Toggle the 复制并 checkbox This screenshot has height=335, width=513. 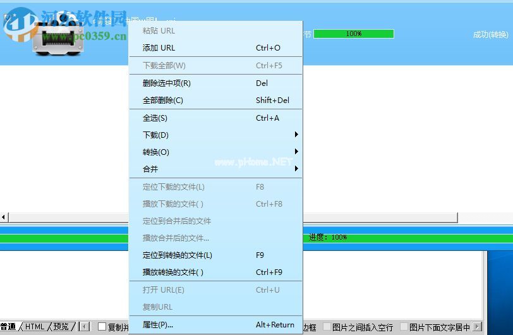click(102, 327)
